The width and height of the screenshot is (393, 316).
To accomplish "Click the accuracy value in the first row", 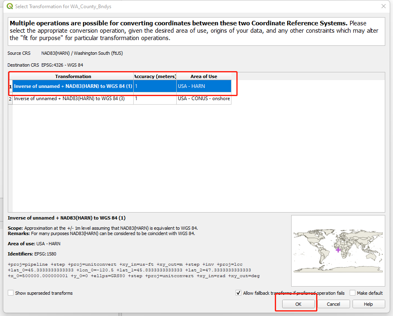I will tap(155, 86).
